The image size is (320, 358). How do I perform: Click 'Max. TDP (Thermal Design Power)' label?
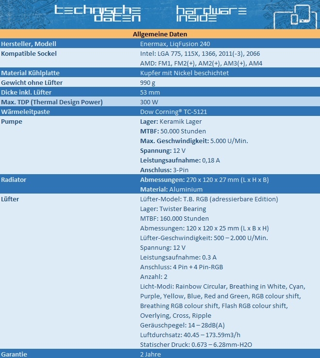click(x=52, y=102)
